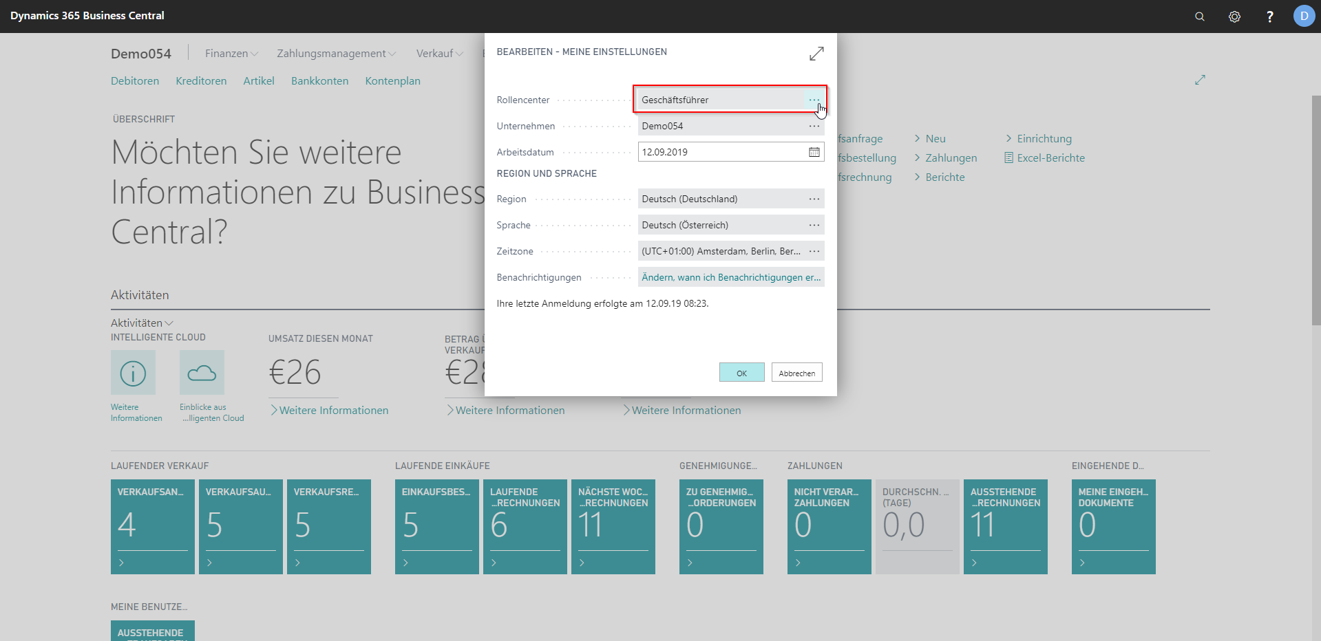
Task: Click the expand page icon at top right
Action: pos(1200,80)
